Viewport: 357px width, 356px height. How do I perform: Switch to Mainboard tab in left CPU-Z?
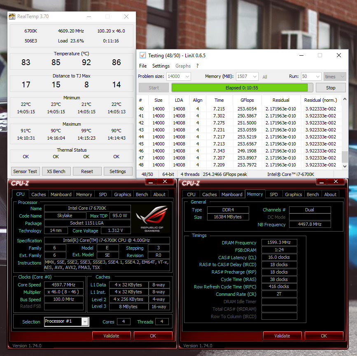click(61, 194)
